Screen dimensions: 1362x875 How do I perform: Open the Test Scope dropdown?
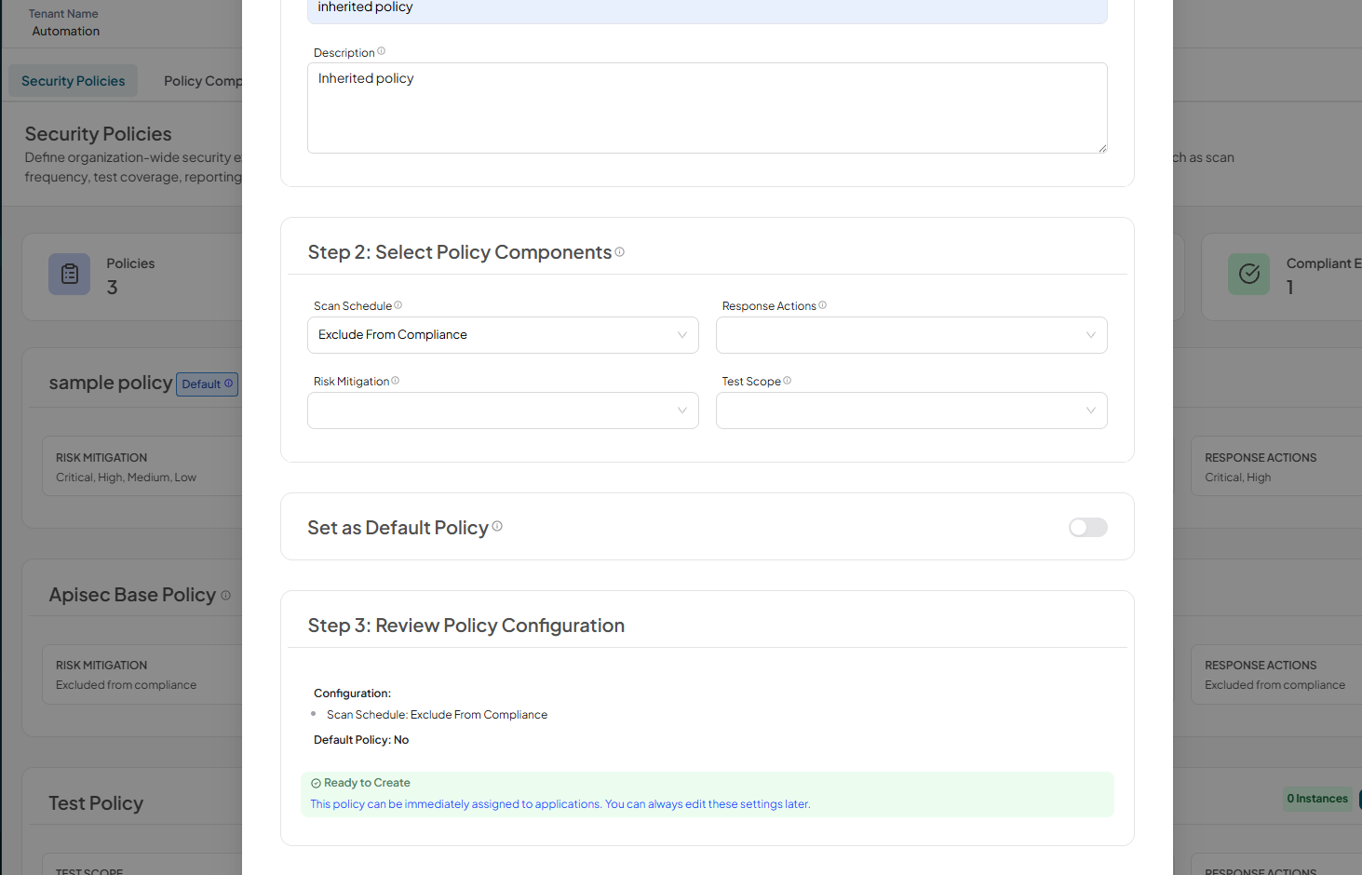click(x=911, y=411)
